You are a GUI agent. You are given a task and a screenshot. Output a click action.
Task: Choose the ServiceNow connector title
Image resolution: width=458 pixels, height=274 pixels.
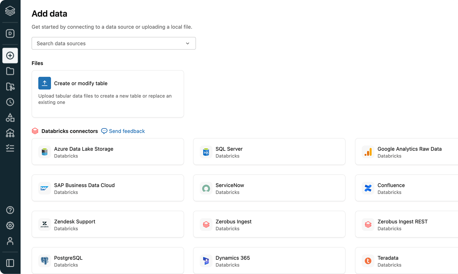[x=230, y=185]
